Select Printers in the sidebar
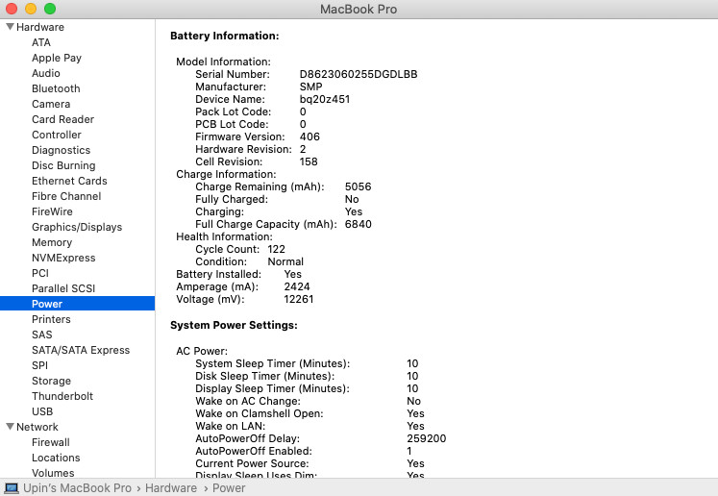Image resolution: width=718 pixels, height=496 pixels. pos(51,319)
